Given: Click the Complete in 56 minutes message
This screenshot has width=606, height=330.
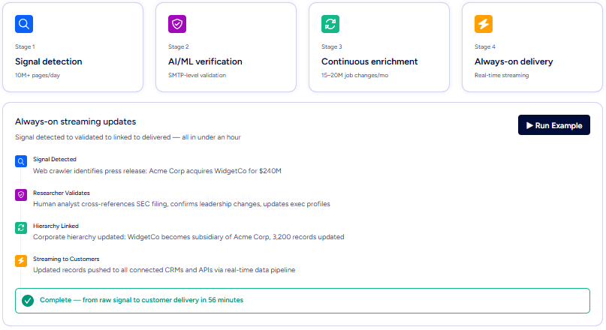Looking at the screenshot, I should point(141,300).
